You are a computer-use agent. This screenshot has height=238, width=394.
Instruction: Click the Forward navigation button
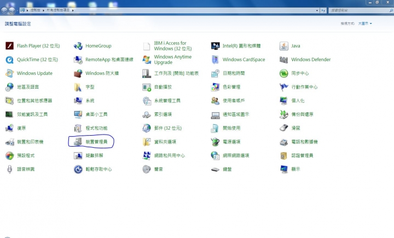click(x=12, y=10)
